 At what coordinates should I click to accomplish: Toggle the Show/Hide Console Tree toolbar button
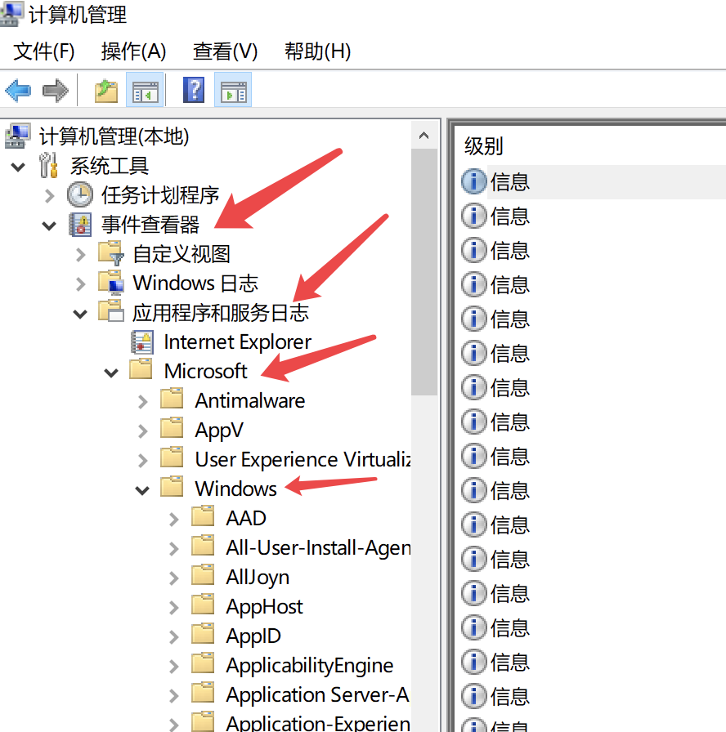144,90
